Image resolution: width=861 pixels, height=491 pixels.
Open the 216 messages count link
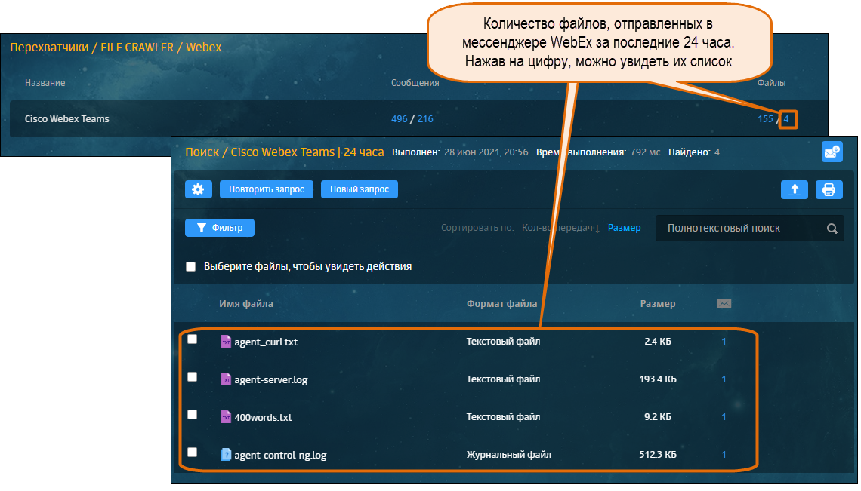[425, 119]
